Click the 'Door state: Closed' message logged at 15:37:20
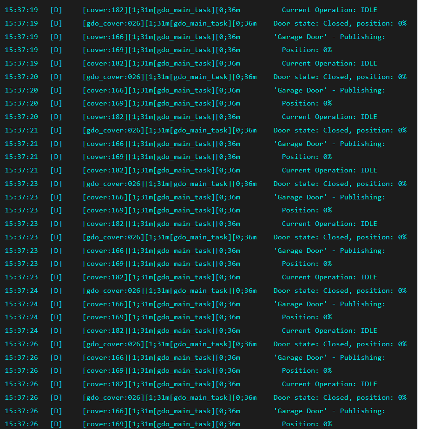This screenshot has height=429, width=421. pos(340,77)
